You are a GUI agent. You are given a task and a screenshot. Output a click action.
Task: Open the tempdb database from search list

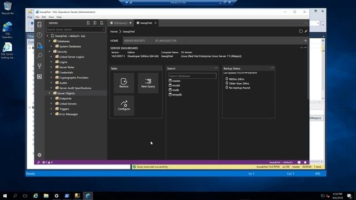point(175,94)
